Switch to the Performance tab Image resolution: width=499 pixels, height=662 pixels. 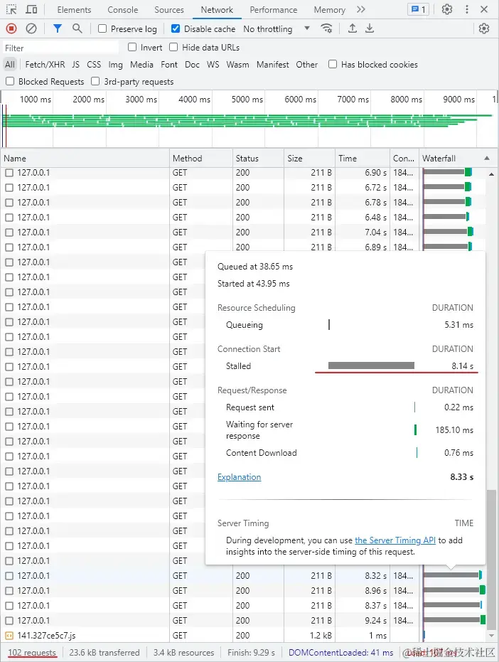[274, 10]
